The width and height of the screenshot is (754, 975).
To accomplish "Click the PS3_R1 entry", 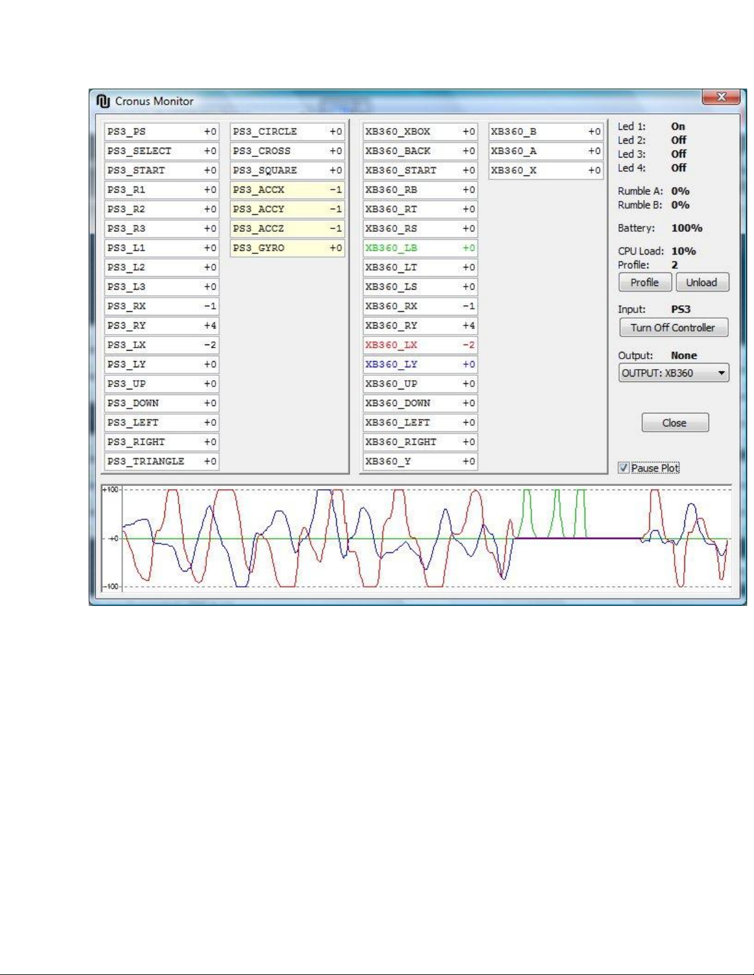I will 162,189.
